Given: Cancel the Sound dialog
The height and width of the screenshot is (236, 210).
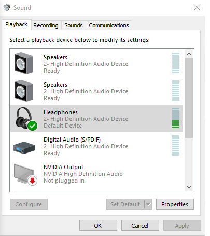Looking at the screenshot, I should [140, 226].
